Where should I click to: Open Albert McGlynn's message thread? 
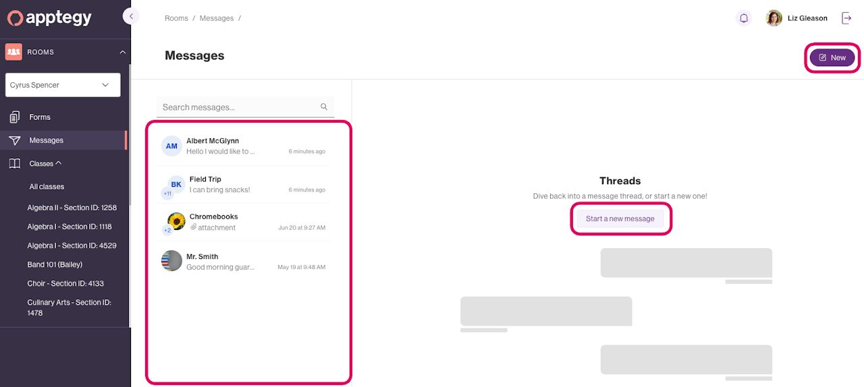(244, 146)
